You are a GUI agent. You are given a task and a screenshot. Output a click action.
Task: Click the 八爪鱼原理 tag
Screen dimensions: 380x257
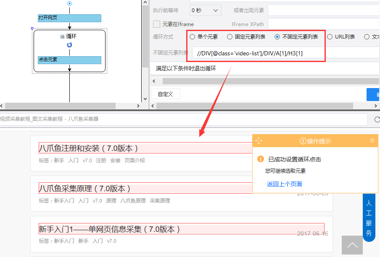pyautogui.click(x=133, y=201)
